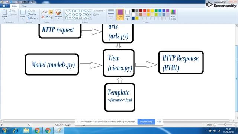Choose the Line shape
Image resolution: width=238 pixels, height=134 pixels.
tap(66, 11)
